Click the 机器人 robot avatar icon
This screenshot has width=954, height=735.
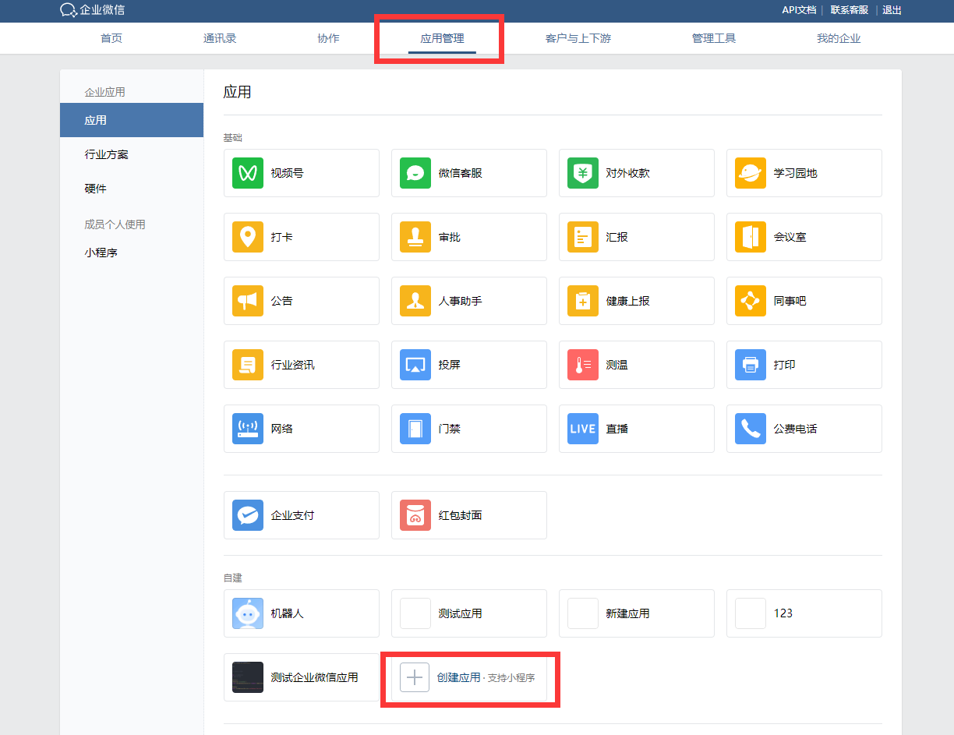(x=248, y=613)
